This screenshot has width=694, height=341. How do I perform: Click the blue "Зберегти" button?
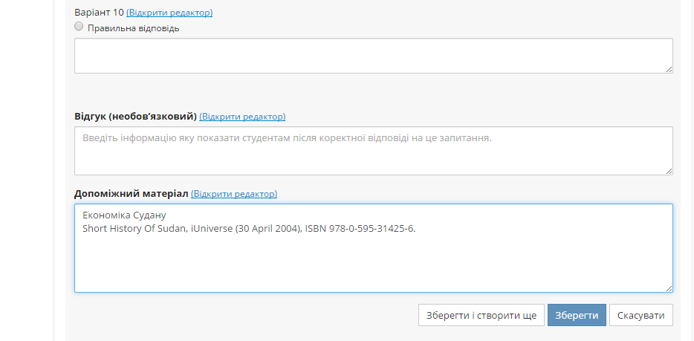pos(577,315)
